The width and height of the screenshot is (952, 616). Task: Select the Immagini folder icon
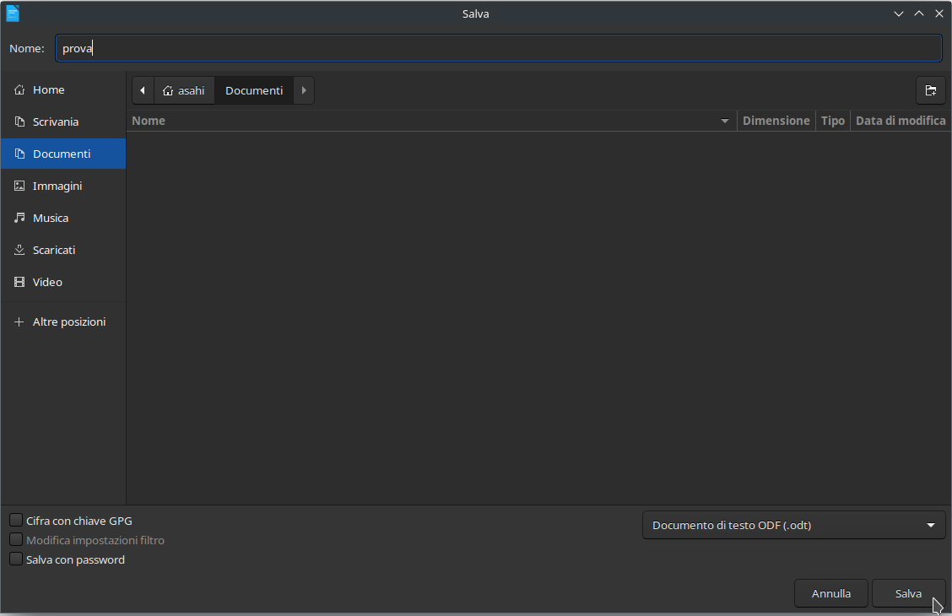click(x=19, y=186)
